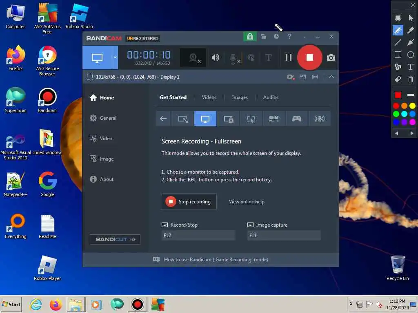The width and height of the screenshot is (418, 313).
Task: Toggle the microphone recording
Action: [x=233, y=58]
